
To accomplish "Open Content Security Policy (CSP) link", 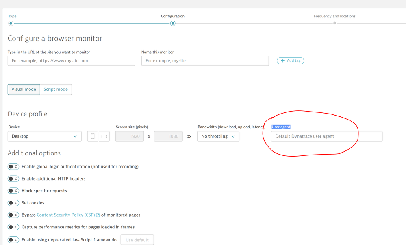I will coord(65,215).
